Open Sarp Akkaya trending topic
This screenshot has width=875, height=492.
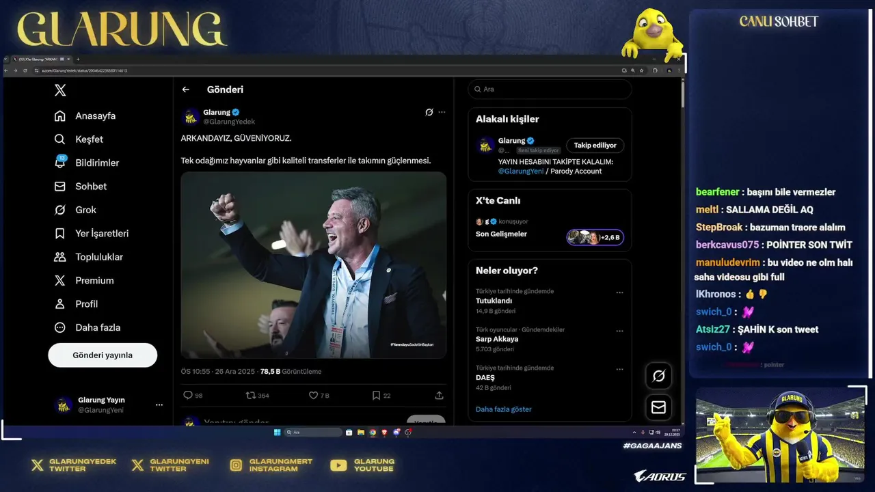[497, 339]
